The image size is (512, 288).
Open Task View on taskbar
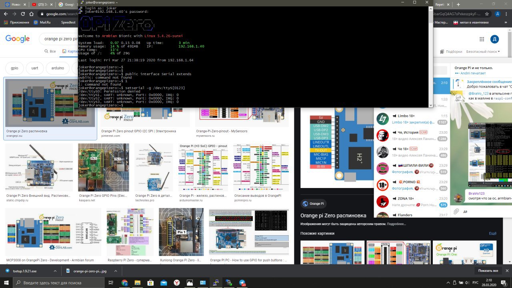tap(111, 282)
